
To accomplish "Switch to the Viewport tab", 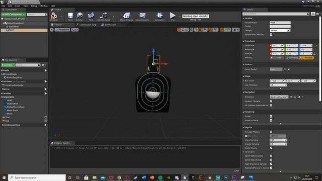I will (58, 25).
